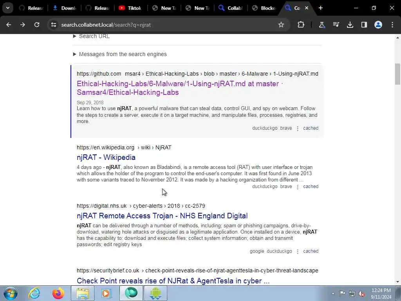Switch to the Collab tab
This screenshot has width=401, height=301.
coord(230,8)
